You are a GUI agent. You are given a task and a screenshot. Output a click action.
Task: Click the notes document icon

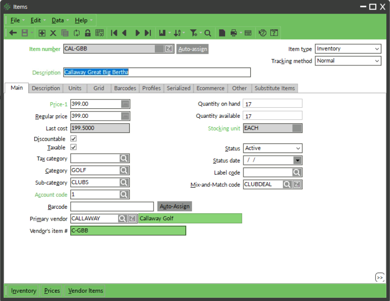pyautogui.click(x=222, y=33)
